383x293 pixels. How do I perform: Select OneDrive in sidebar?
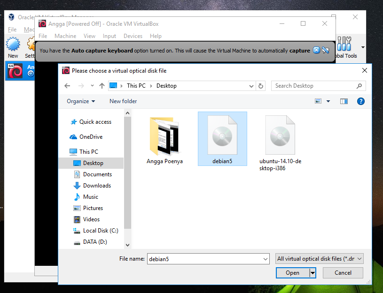click(86, 137)
